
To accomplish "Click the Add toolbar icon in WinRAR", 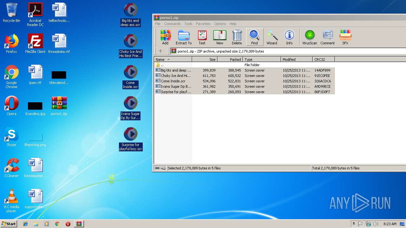I will (x=165, y=37).
